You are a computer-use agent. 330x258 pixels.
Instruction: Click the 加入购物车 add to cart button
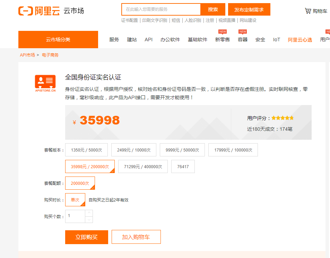point(136,237)
